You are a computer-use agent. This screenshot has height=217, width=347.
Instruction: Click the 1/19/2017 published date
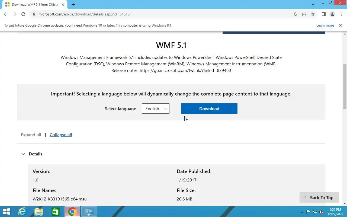pyautogui.click(x=187, y=180)
